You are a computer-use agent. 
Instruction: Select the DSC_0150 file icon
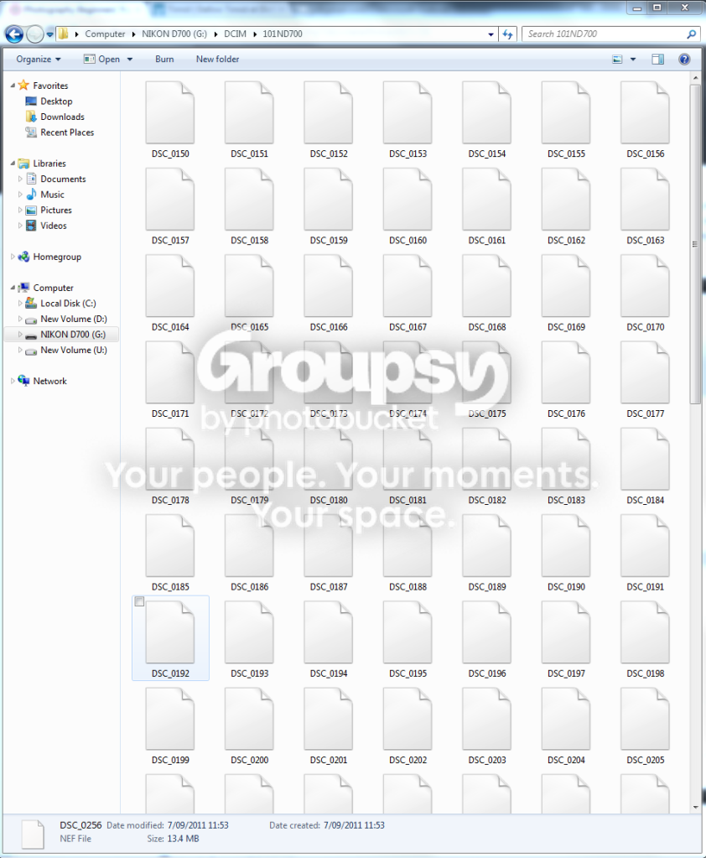coord(170,112)
